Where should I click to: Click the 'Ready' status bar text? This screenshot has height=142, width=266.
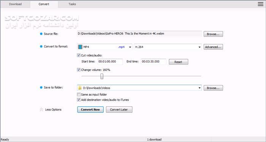tap(5, 140)
